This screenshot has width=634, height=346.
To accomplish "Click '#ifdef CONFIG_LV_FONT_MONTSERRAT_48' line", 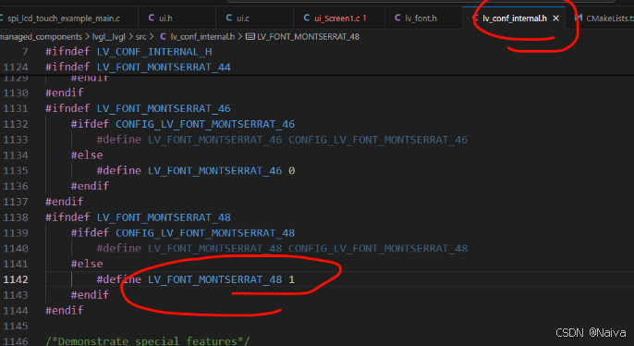I will coord(183,233).
